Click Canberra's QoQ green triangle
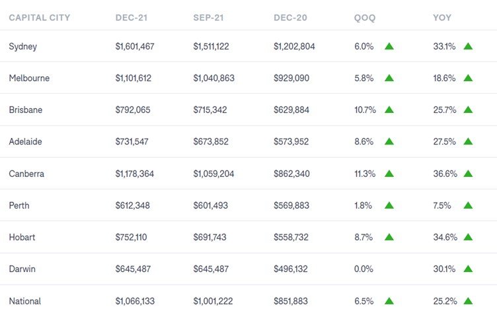Viewport: 497px width, 311px height. pyautogui.click(x=389, y=174)
